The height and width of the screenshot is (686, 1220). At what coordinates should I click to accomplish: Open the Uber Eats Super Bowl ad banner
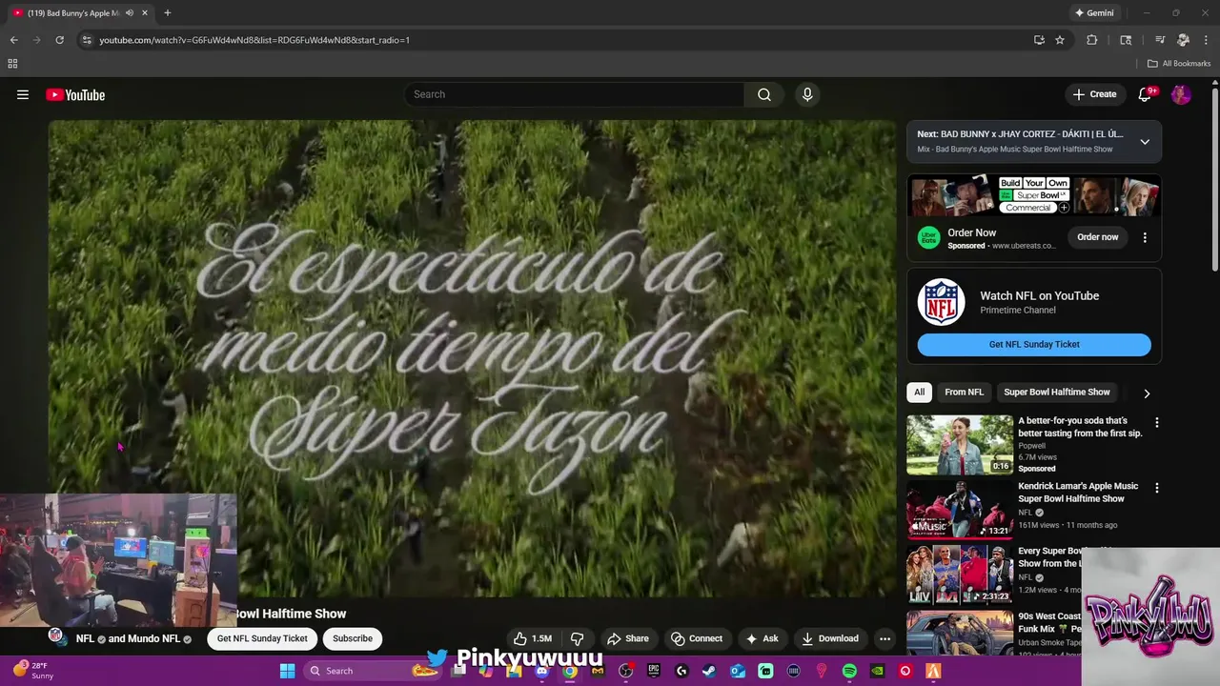(1034, 197)
